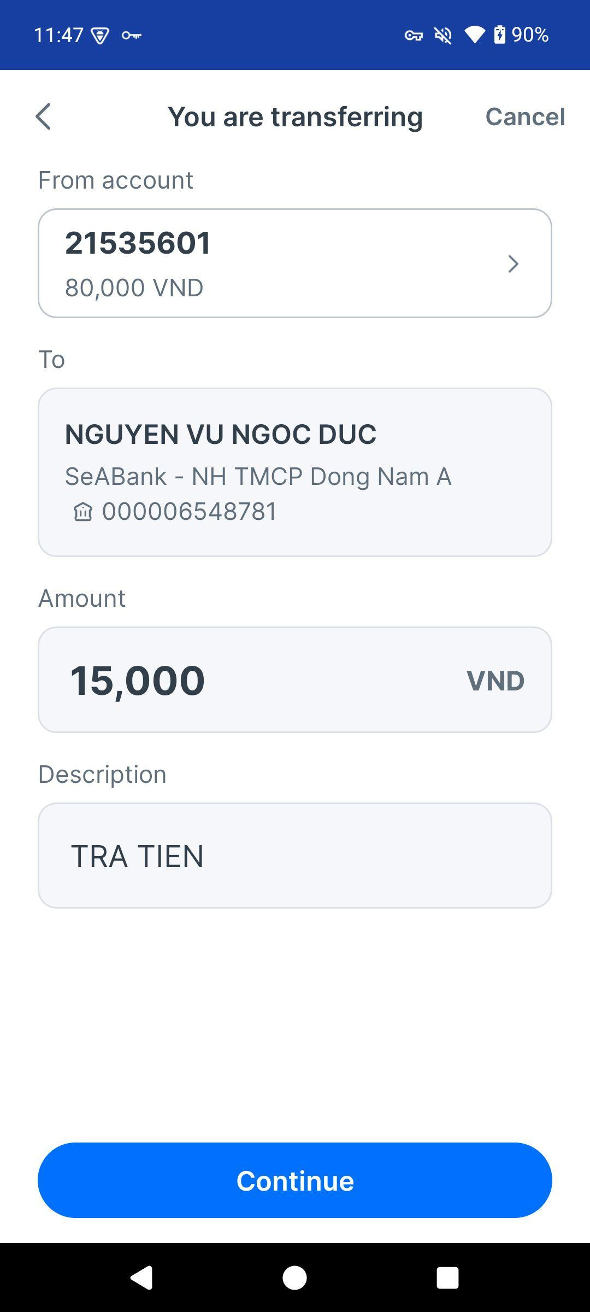Cancel the transfer
590x1312 pixels.
coord(524,116)
